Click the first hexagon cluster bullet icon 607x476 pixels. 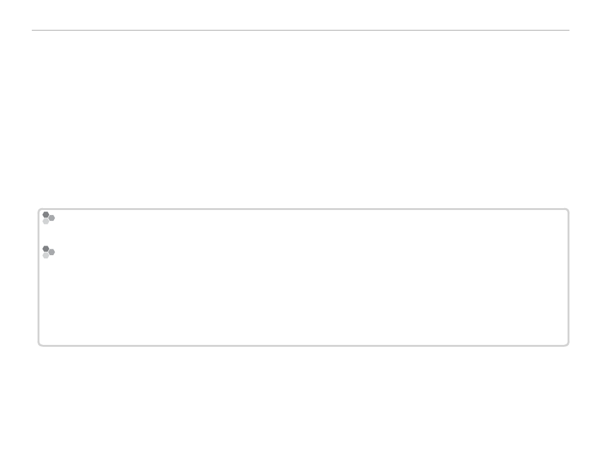tap(48, 218)
